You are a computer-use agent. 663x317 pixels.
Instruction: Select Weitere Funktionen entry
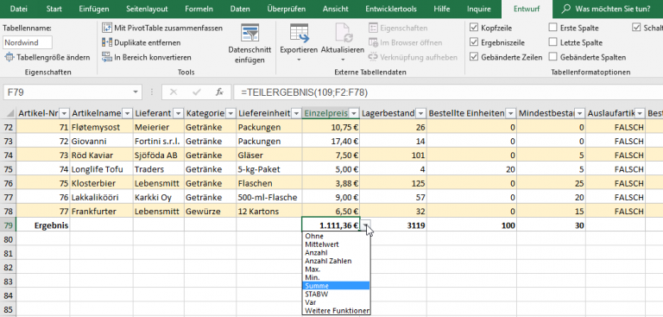pos(337,311)
